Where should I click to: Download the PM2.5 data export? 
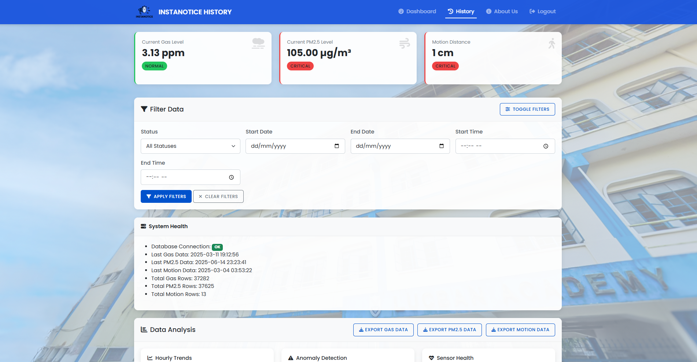pos(449,330)
